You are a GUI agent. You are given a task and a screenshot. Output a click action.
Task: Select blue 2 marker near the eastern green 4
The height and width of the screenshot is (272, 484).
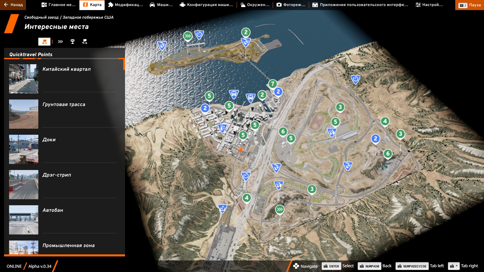[x=376, y=139]
